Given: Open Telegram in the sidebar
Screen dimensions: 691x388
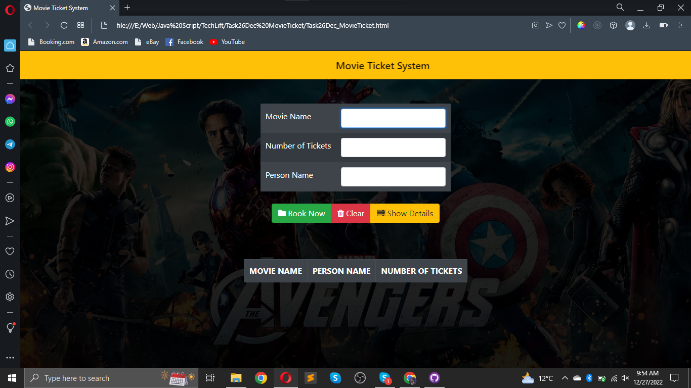Looking at the screenshot, I should coord(10,144).
